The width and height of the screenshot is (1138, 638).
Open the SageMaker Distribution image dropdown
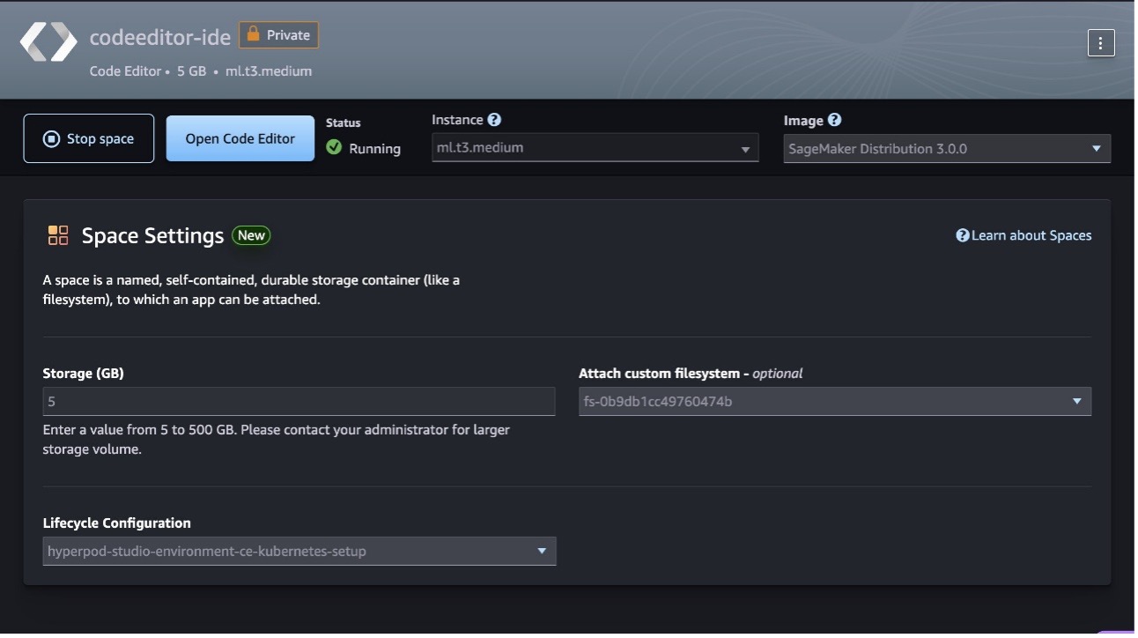click(x=947, y=149)
